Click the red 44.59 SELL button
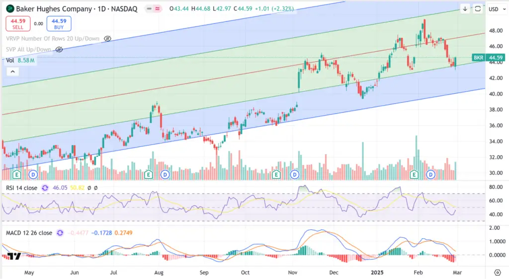Viewport: 509px width, 279px height. pyautogui.click(x=18, y=24)
